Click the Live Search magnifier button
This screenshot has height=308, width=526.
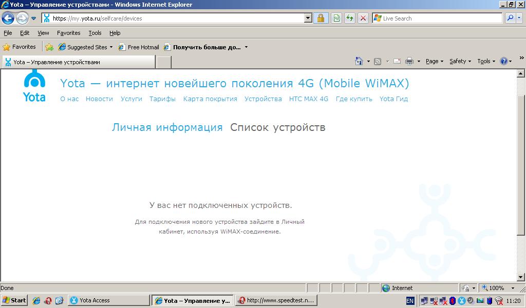coord(510,18)
